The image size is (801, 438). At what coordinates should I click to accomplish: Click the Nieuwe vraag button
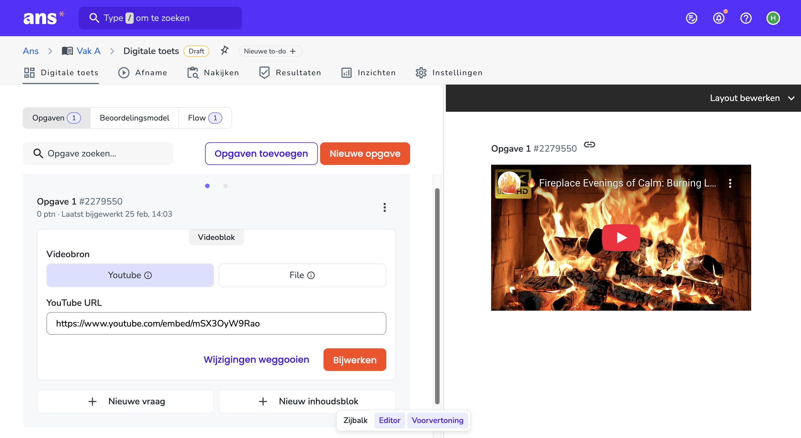coord(126,401)
